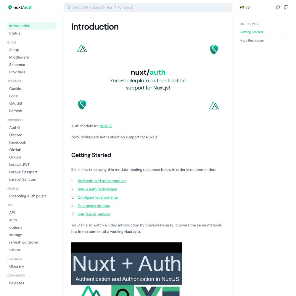Follow the NuxtJS link in the intro text
296x296 pixels.
pyautogui.click(x=106, y=126)
